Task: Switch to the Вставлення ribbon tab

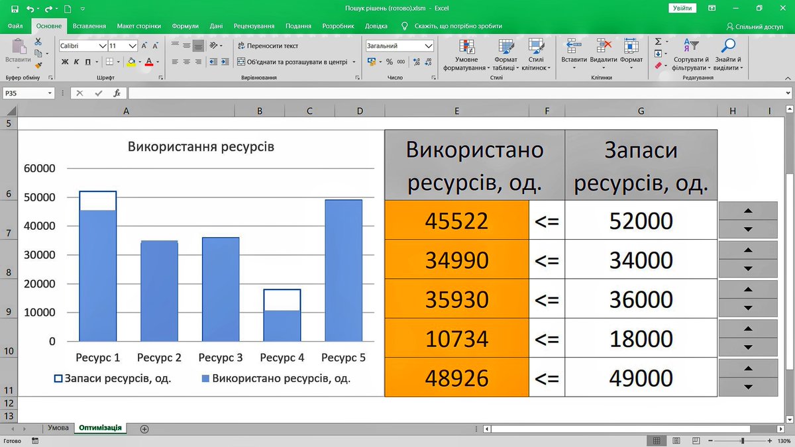Action: [89, 26]
